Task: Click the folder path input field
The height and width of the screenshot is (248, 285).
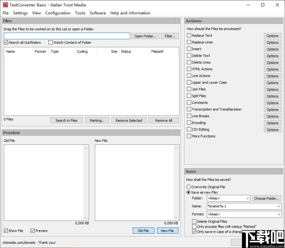Action: click(67, 36)
